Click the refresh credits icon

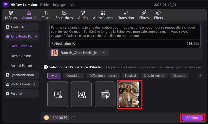73,118
